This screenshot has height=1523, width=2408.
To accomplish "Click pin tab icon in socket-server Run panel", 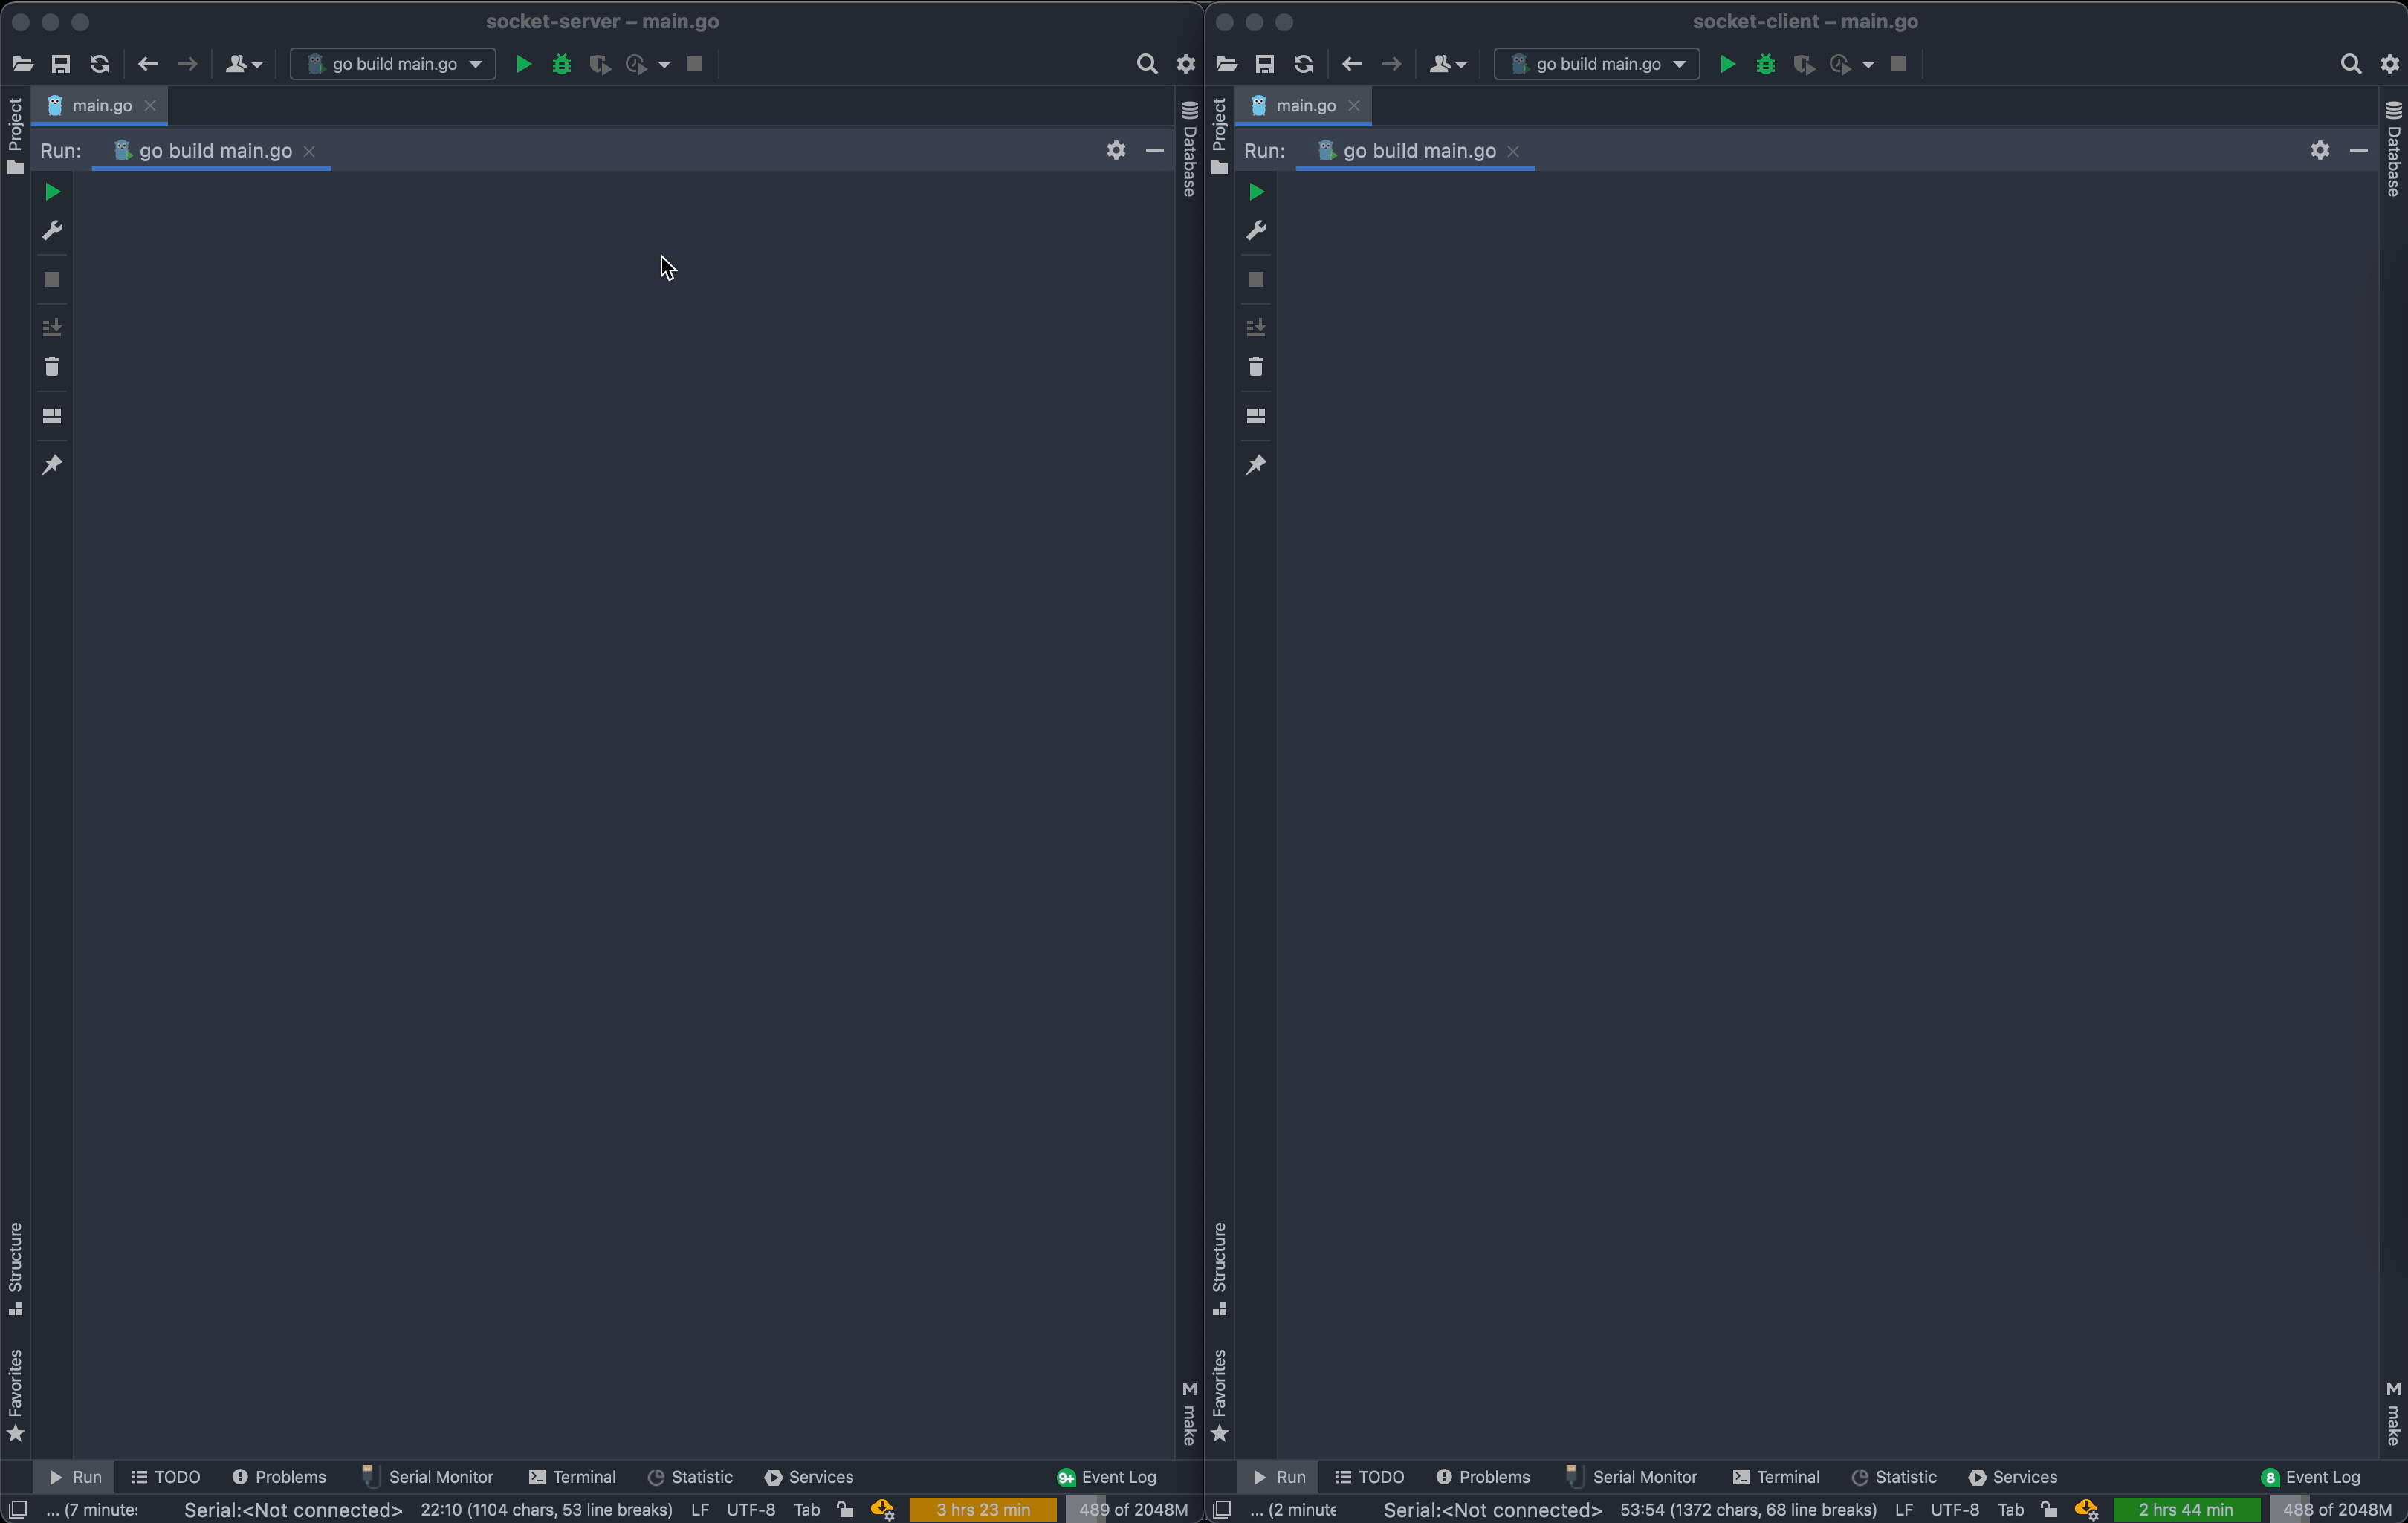I will [52, 464].
